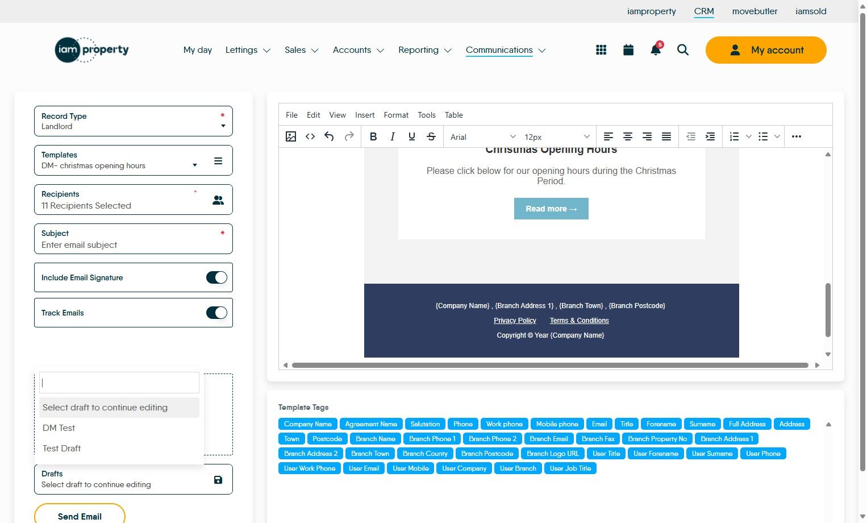
Task: Expand the Lettings menu
Action: [x=248, y=50]
